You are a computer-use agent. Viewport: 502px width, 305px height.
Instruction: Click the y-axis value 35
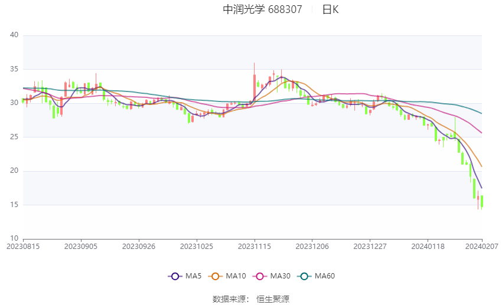click(14, 69)
